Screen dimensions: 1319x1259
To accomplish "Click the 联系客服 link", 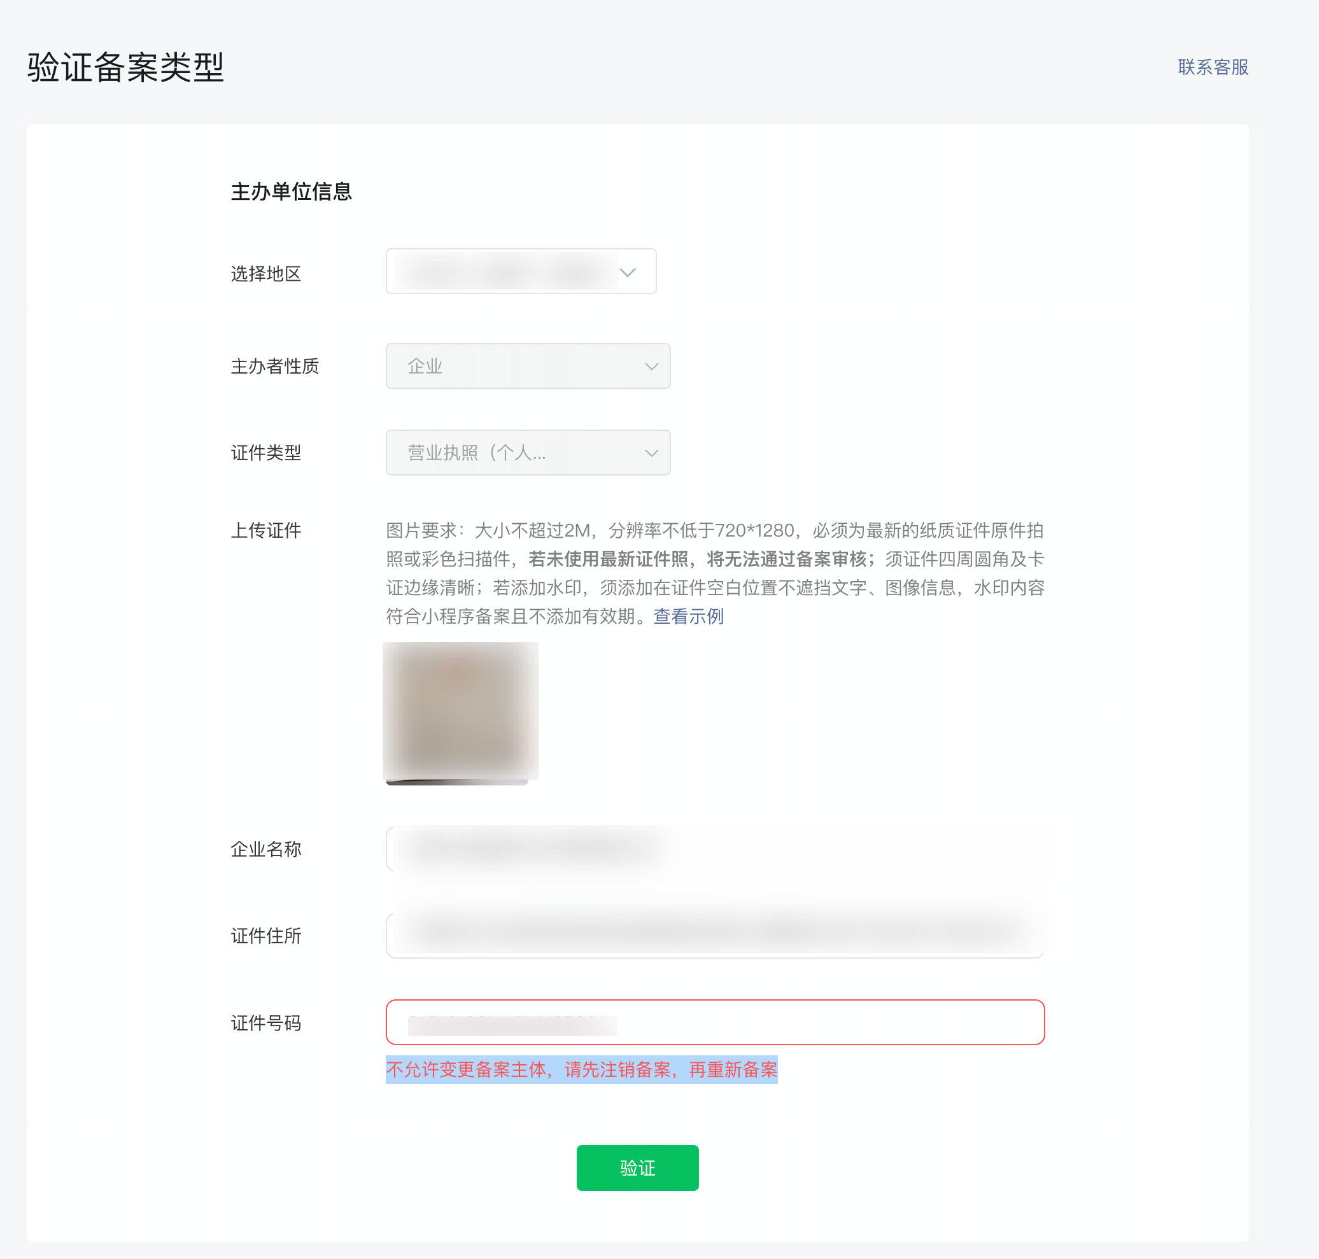I will [1212, 67].
